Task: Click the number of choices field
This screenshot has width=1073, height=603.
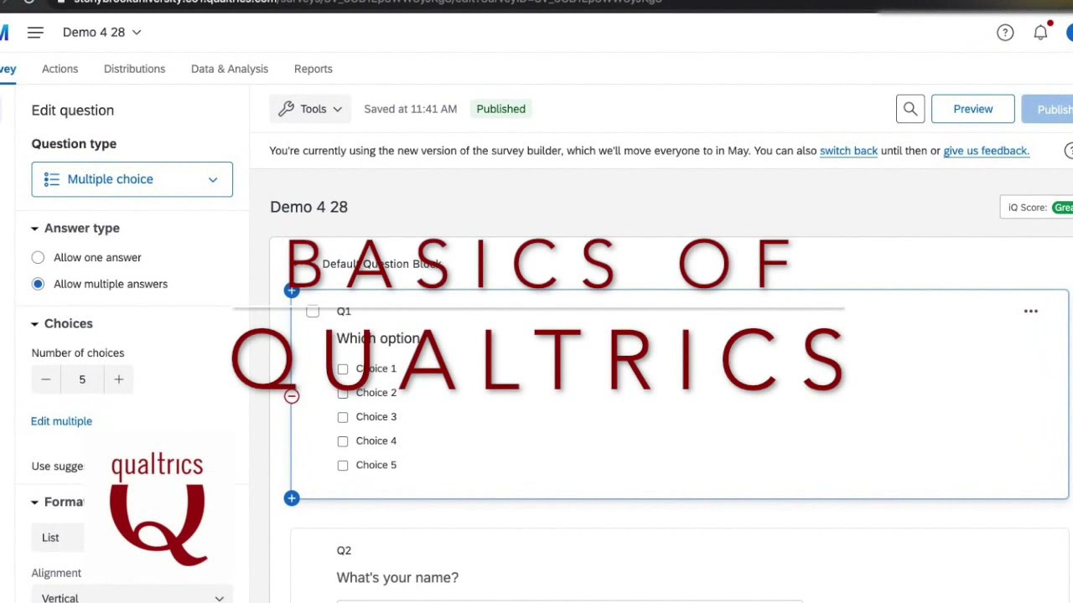Action: [x=82, y=379]
